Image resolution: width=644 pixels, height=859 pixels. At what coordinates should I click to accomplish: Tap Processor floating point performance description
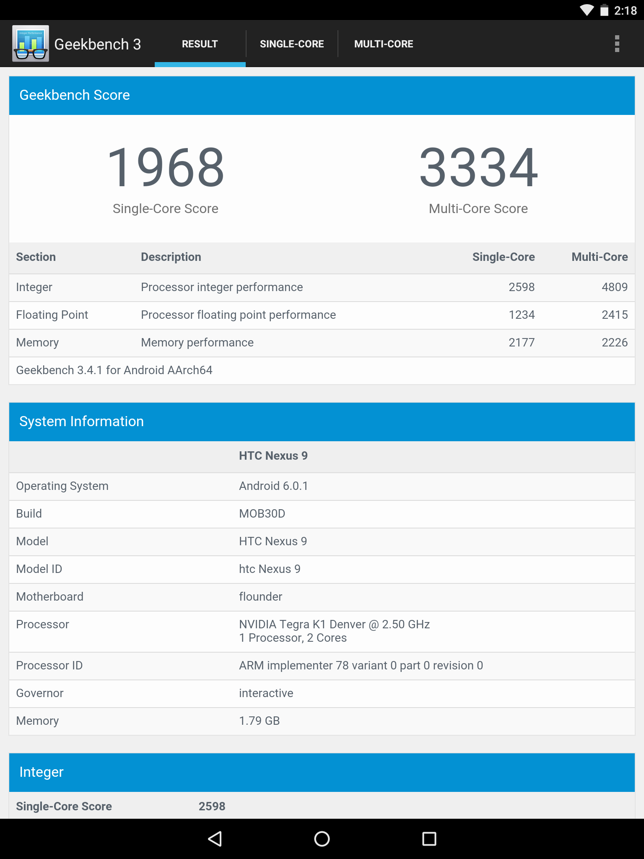coord(238,315)
